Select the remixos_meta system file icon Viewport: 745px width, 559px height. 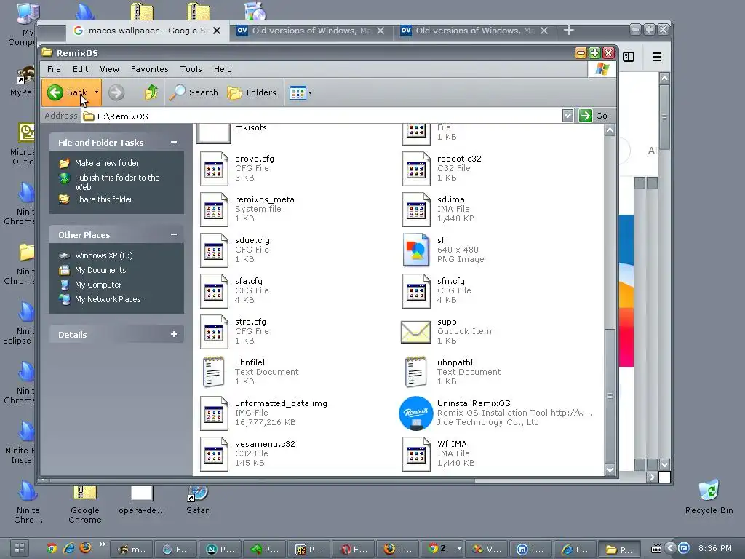pyautogui.click(x=214, y=210)
